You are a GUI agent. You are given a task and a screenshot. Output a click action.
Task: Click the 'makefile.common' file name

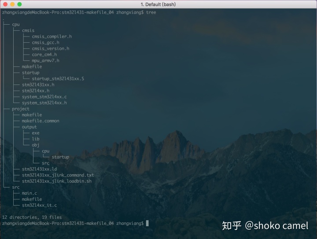41,121
